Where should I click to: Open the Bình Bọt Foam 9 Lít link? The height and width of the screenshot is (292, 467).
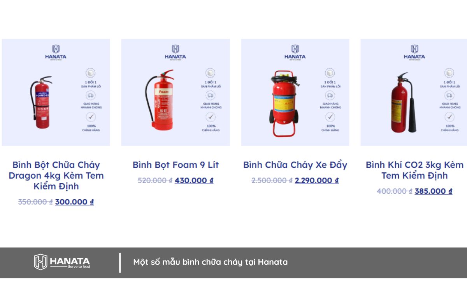(x=176, y=165)
